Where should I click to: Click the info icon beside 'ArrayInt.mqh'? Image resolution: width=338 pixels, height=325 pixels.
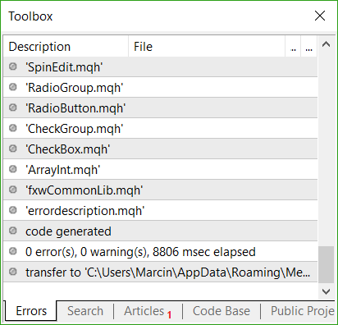click(13, 169)
